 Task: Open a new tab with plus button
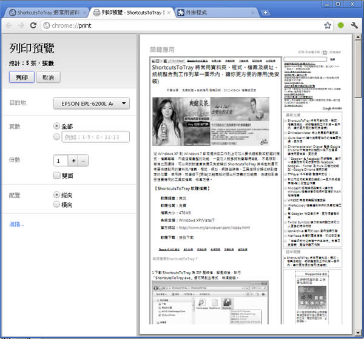[x=265, y=12]
